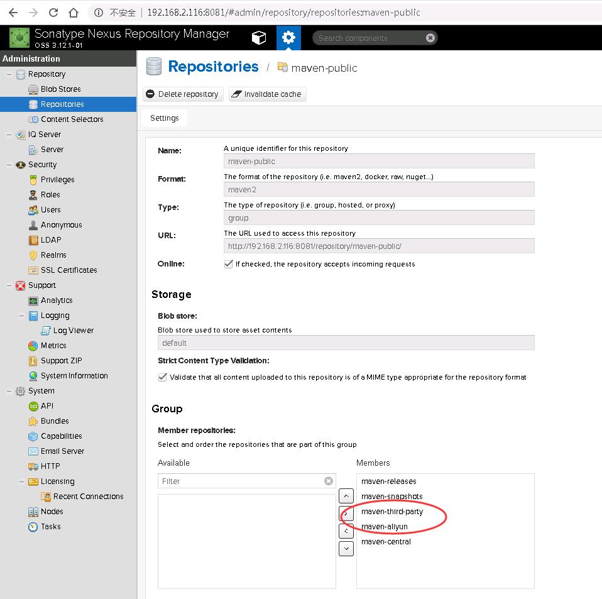
Task: Open Tasks page
Action: [x=51, y=527]
